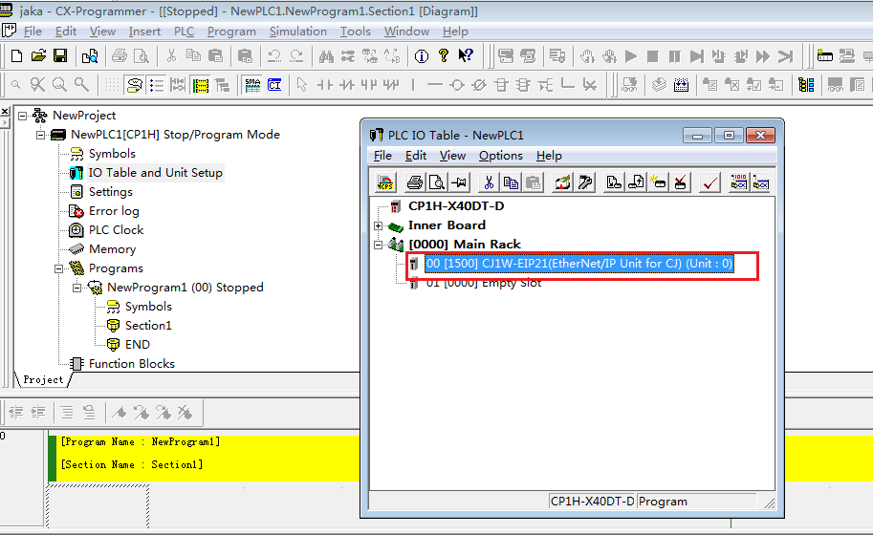This screenshot has height=535, width=873.
Task: Click the Save icon in main toolbar
Action: [60, 56]
